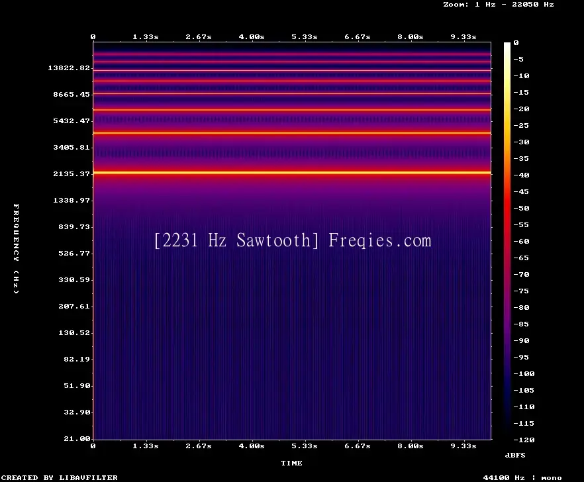Click the bottom 5.33s time label

coord(305,446)
